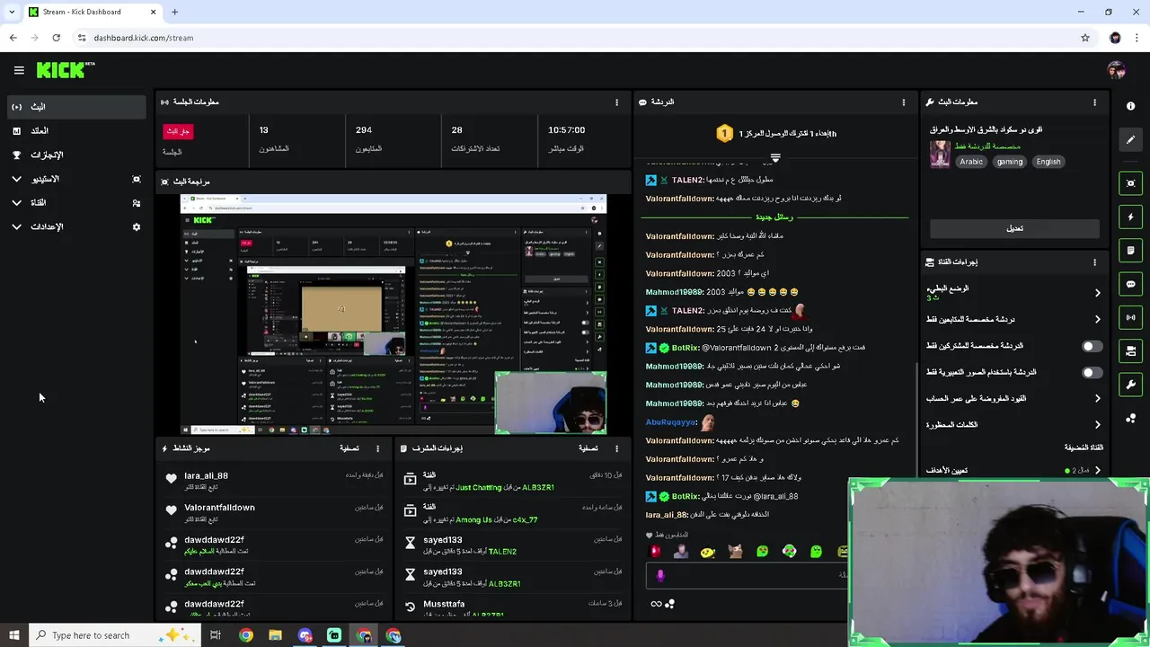Toggle the document widget icon in the right toolbar

click(x=1130, y=250)
